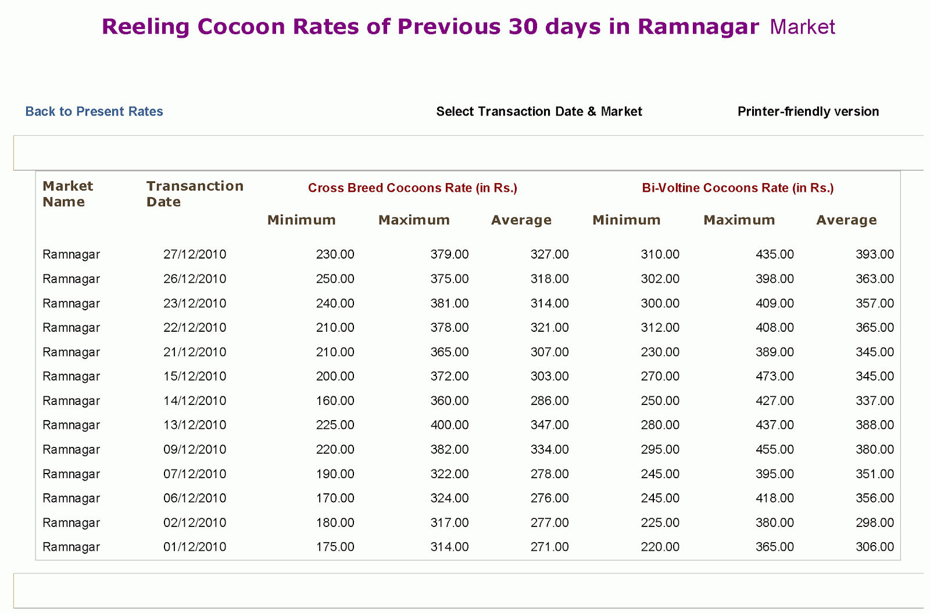Viewport: 930px width, 613px height.
Task: Select the Minimum header under Cross Breed
Action: 301,220
